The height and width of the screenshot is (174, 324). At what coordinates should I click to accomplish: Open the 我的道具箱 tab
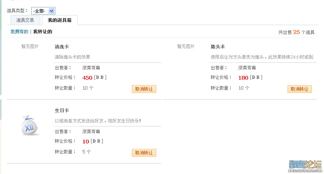[60, 20]
